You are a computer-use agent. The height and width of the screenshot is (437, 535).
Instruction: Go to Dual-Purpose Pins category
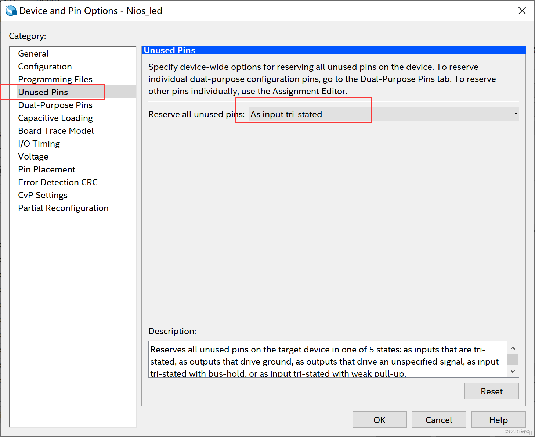coord(55,105)
